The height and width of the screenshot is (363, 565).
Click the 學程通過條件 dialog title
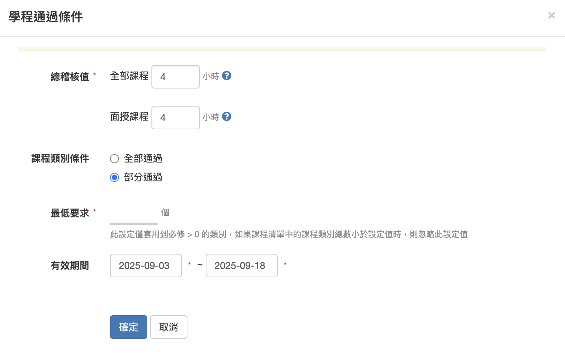tap(46, 17)
